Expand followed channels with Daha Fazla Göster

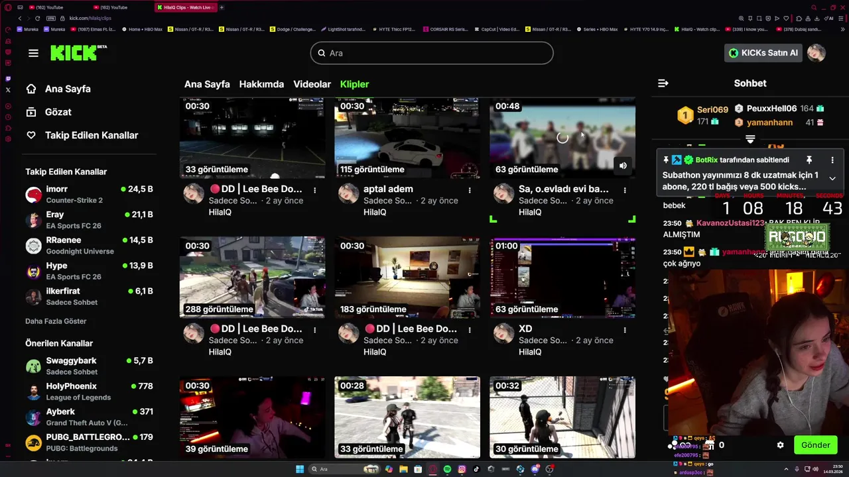pyautogui.click(x=56, y=321)
